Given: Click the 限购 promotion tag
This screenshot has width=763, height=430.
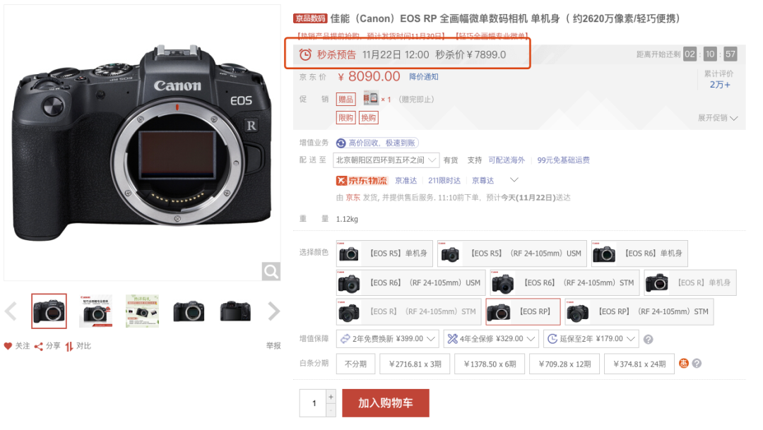Looking at the screenshot, I should 345,118.
